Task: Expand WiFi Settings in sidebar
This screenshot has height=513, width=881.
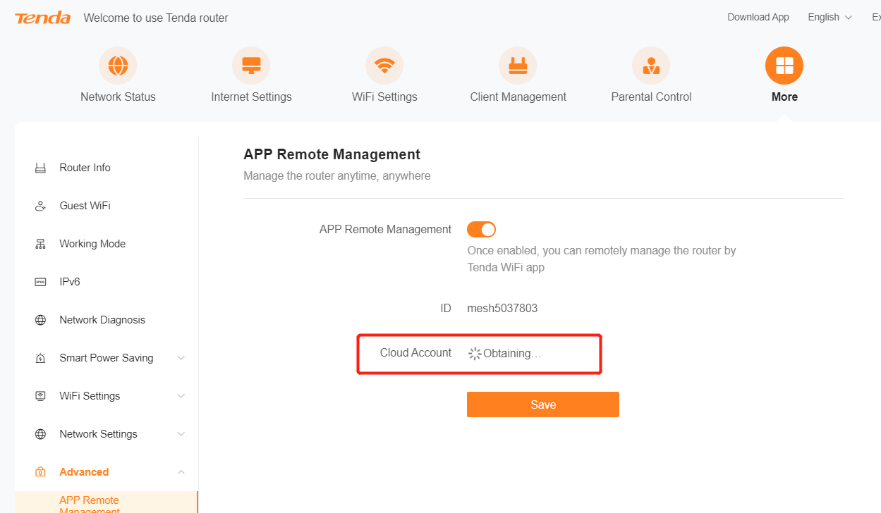Action: click(x=181, y=396)
